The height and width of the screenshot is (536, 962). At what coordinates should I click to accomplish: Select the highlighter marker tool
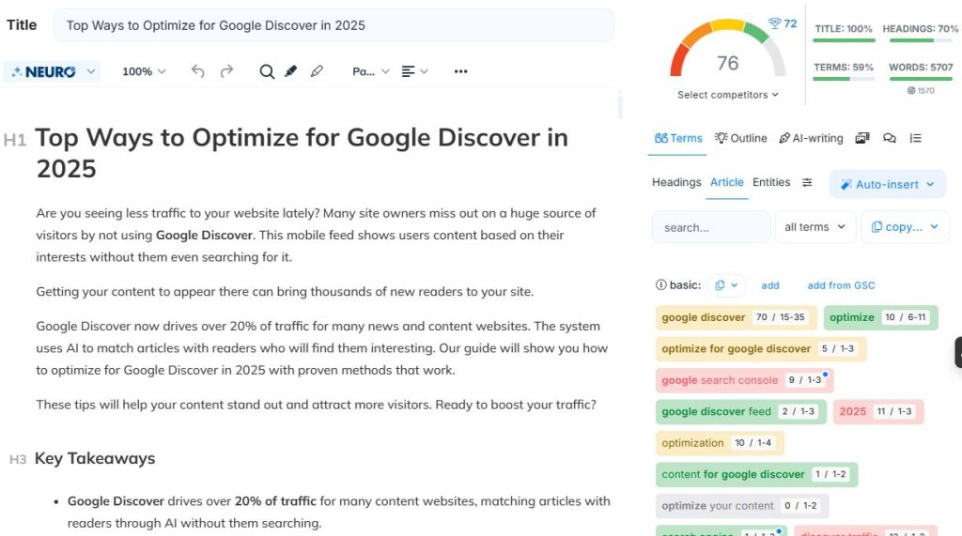(291, 71)
